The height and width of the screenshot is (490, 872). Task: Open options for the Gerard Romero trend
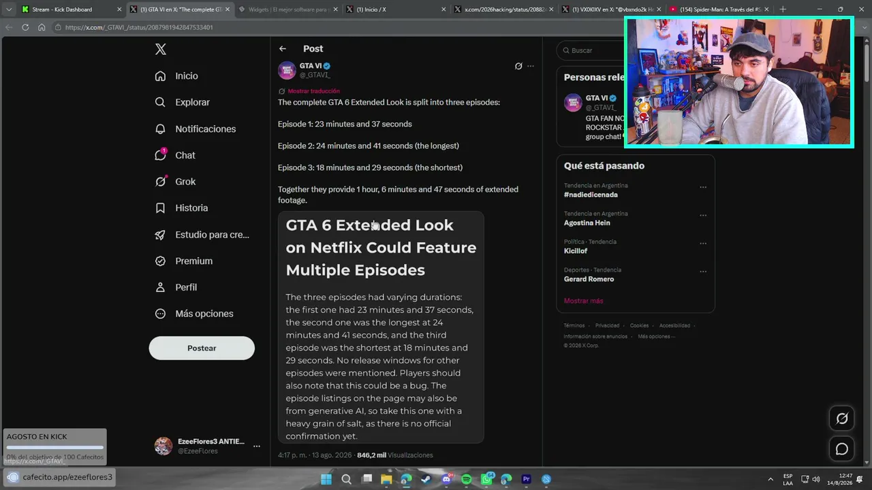point(703,271)
